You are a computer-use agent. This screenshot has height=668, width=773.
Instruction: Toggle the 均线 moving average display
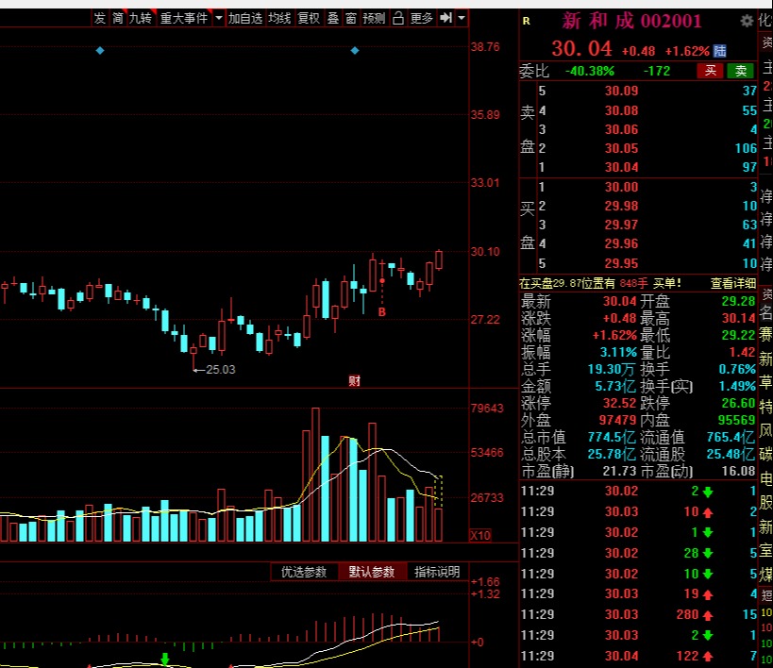point(279,18)
